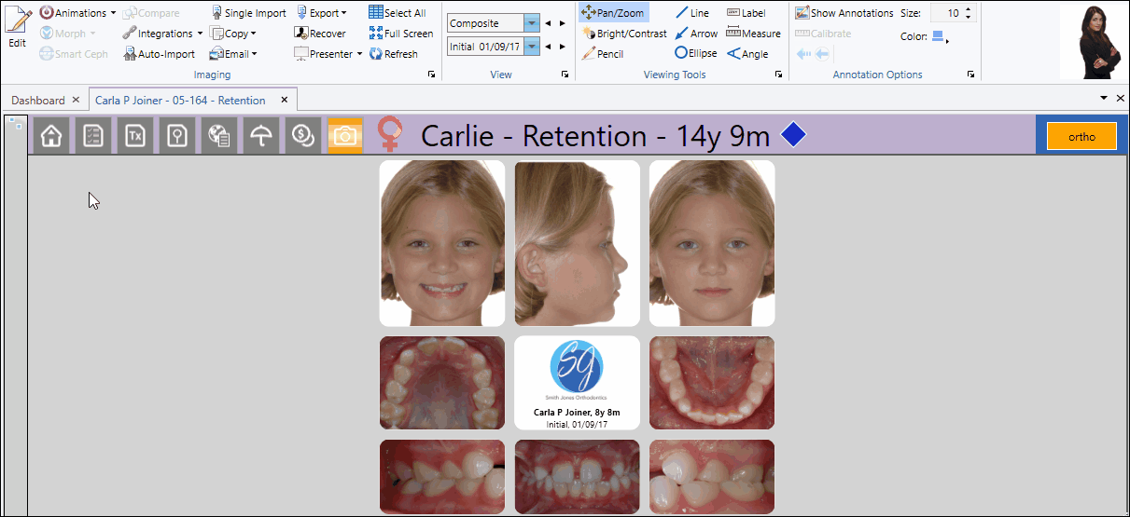Switch to the Dashboard tab
The width and height of the screenshot is (1130, 517).
[x=37, y=101]
